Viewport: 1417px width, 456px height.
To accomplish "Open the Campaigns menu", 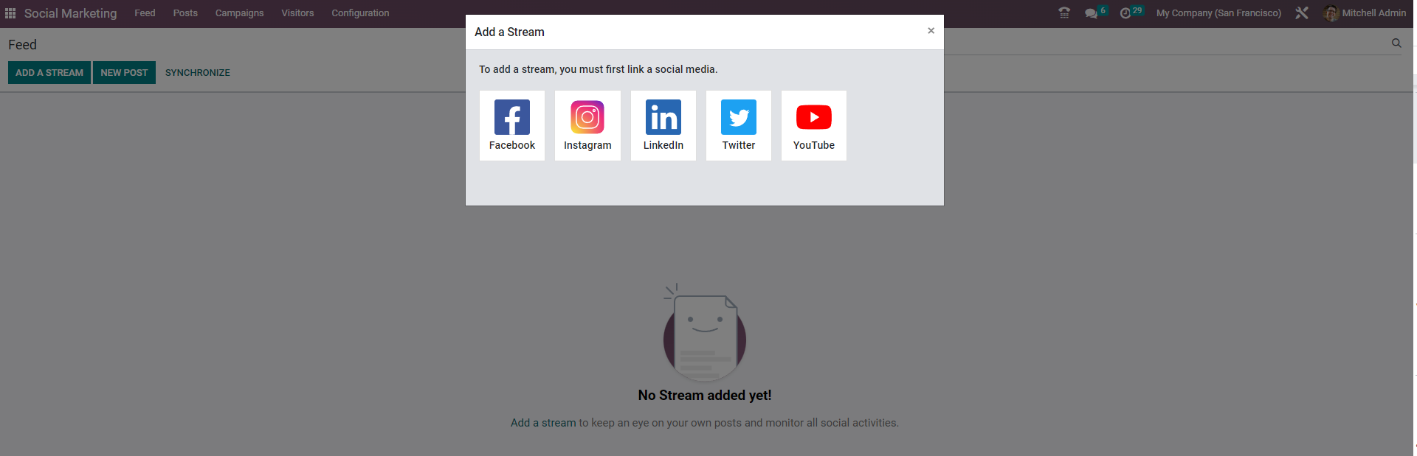I will 239,13.
